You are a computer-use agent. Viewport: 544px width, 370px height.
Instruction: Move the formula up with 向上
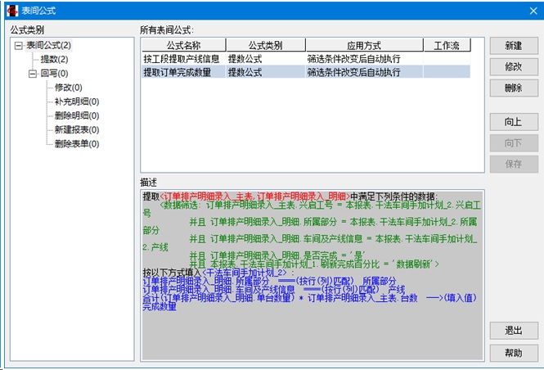(x=513, y=122)
